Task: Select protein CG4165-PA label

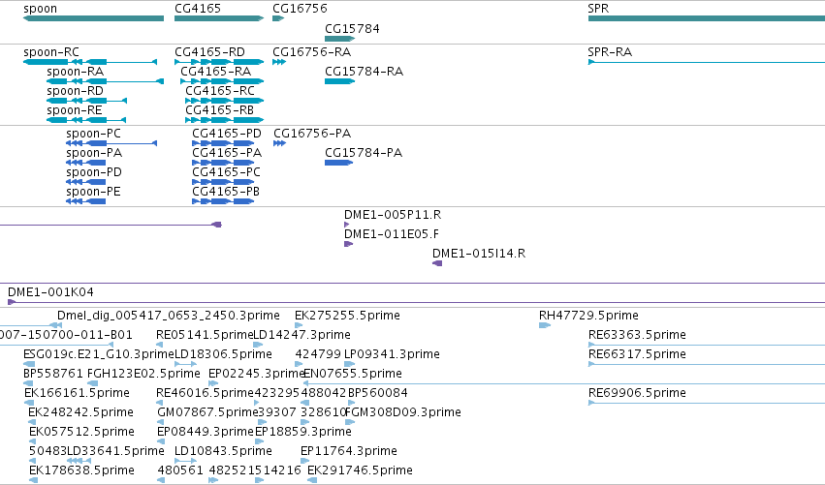Action: tap(227, 153)
